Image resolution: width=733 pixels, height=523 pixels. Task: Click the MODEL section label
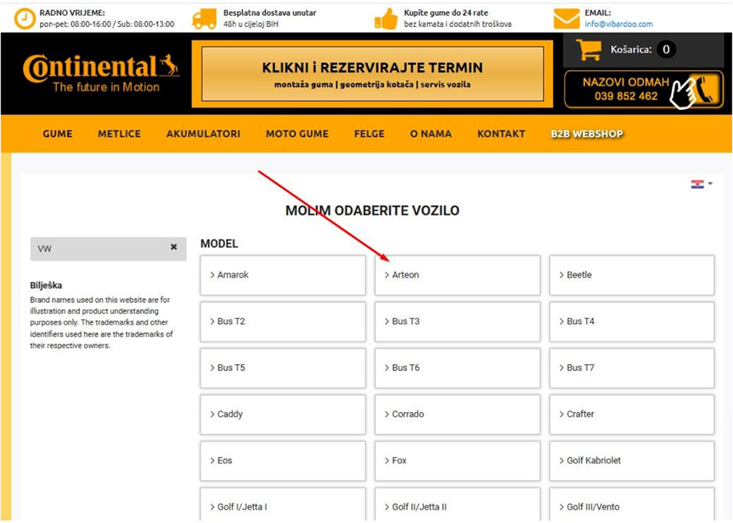219,243
